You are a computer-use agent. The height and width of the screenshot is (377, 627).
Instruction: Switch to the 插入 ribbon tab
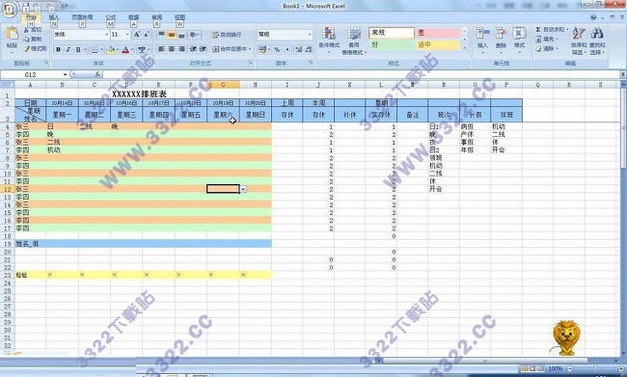(x=54, y=17)
